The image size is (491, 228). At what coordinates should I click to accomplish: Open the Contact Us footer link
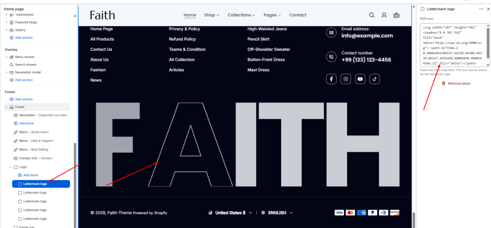click(101, 49)
